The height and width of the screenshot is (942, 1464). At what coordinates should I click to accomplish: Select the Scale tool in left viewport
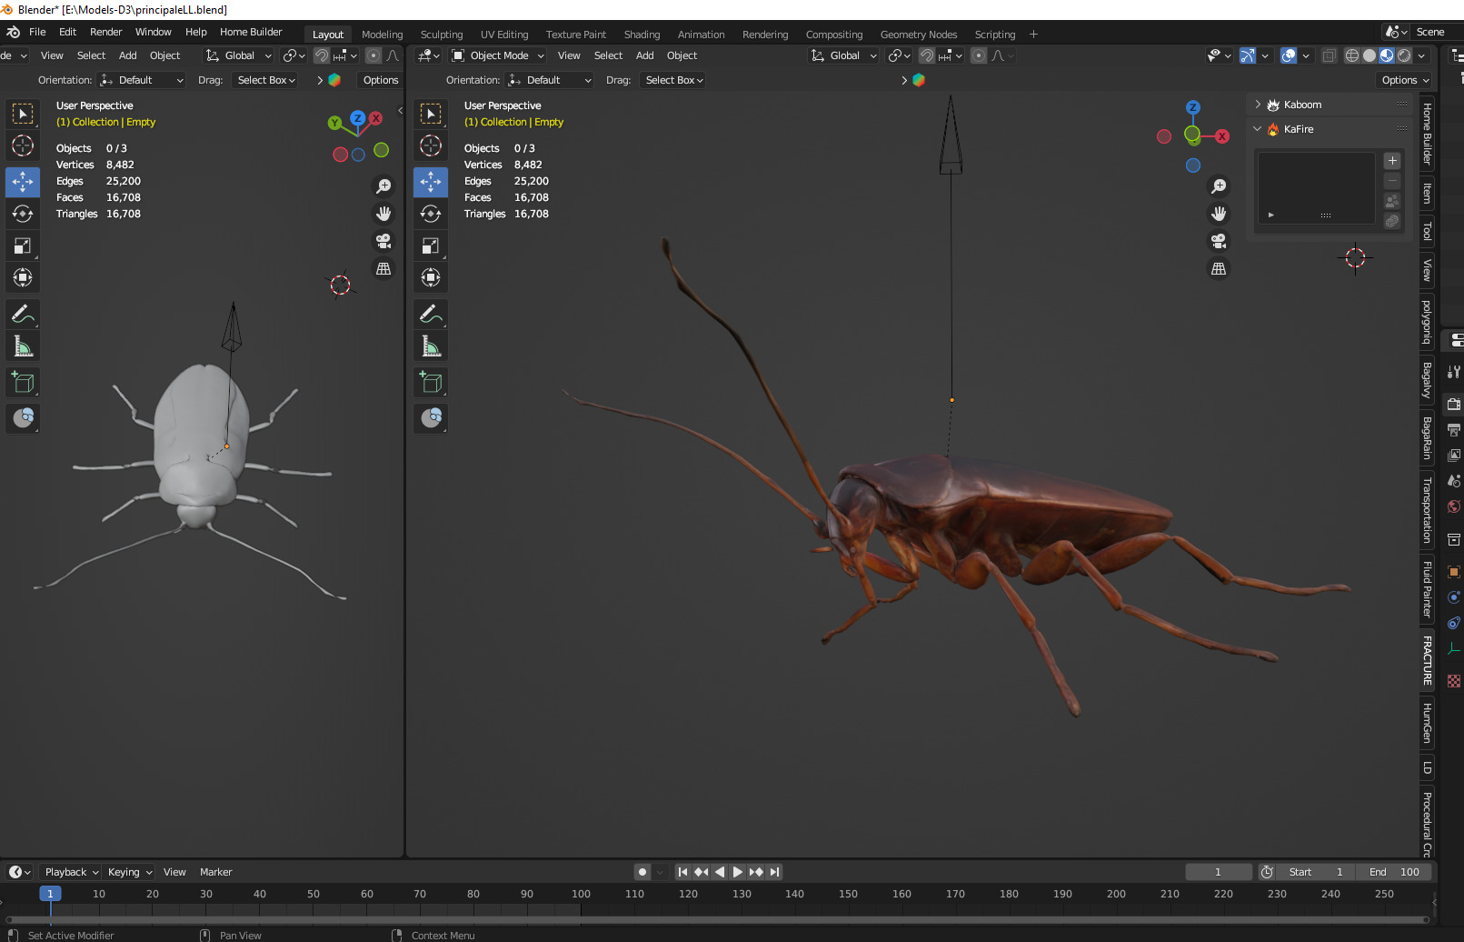coord(23,246)
